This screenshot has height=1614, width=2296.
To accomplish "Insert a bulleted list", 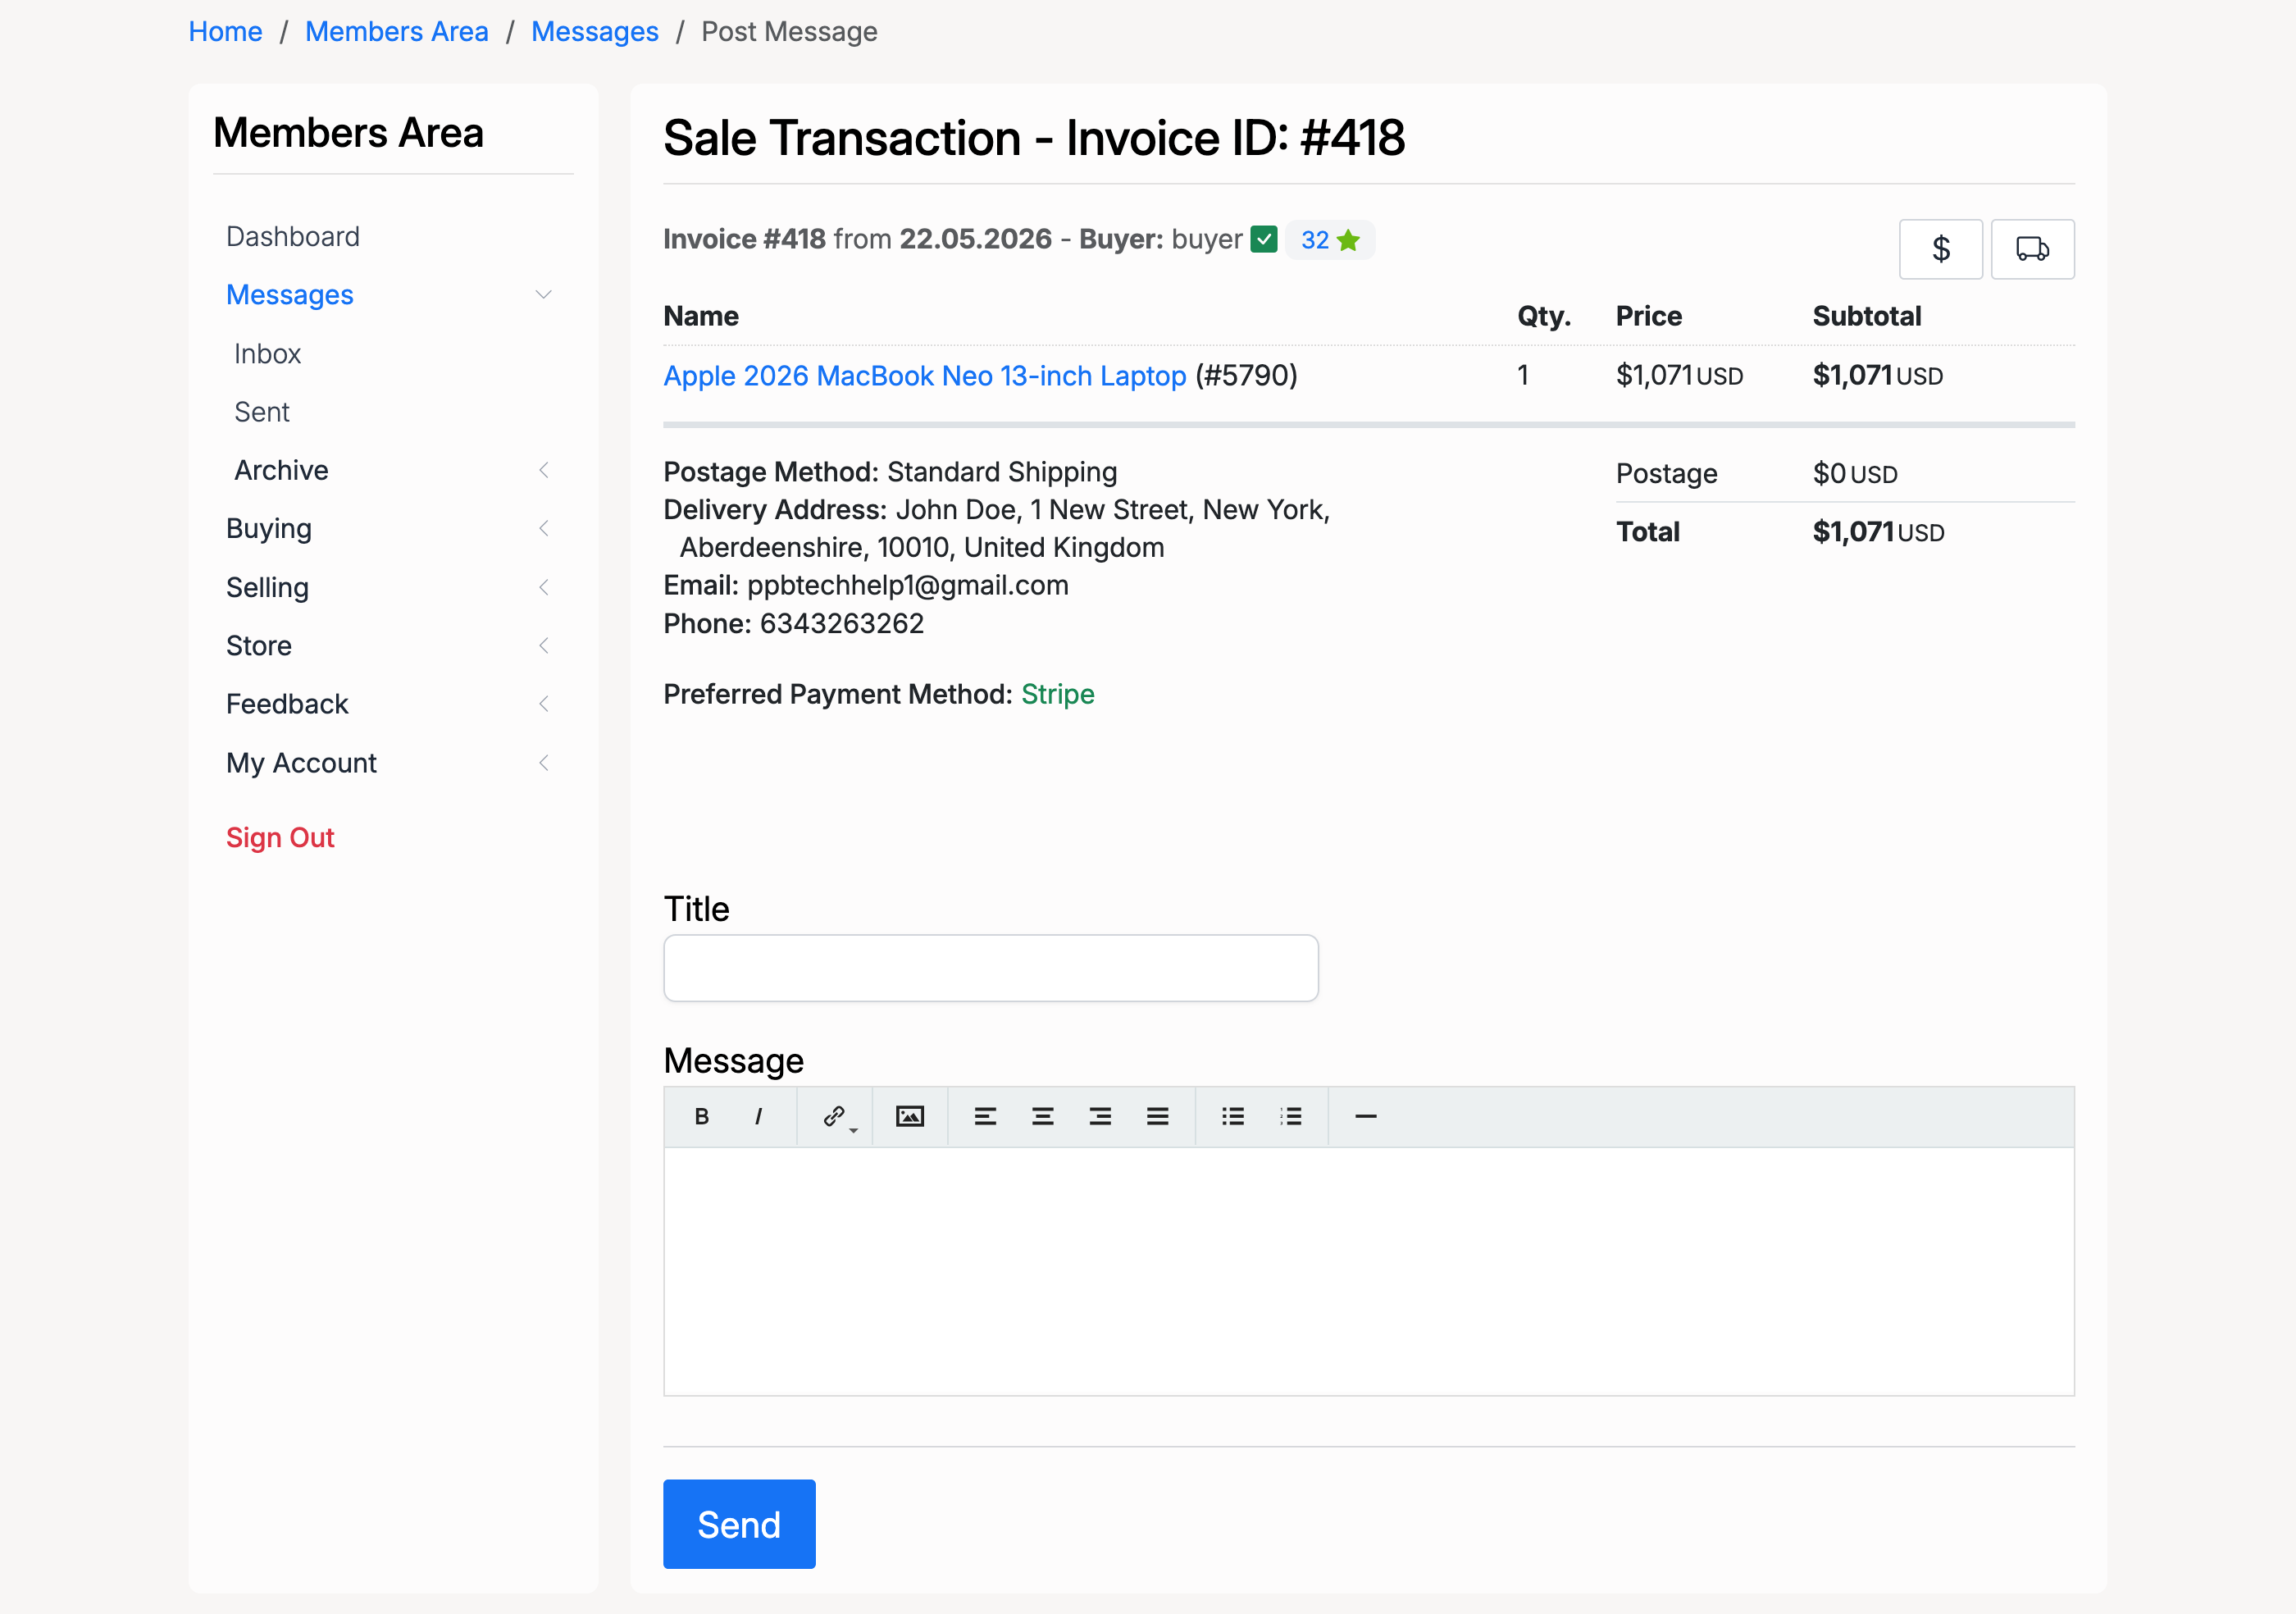I will point(1233,1117).
